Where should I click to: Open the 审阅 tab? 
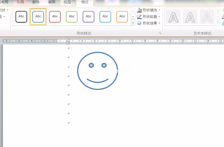pyautogui.click(x=52, y=2)
